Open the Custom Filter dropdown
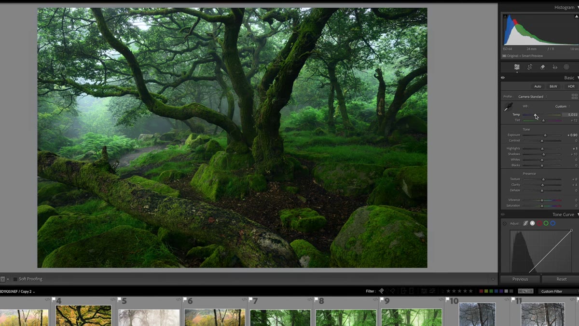The height and width of the screenshot is (326, 579). 558,291
